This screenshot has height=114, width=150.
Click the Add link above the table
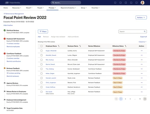point(39,37)
